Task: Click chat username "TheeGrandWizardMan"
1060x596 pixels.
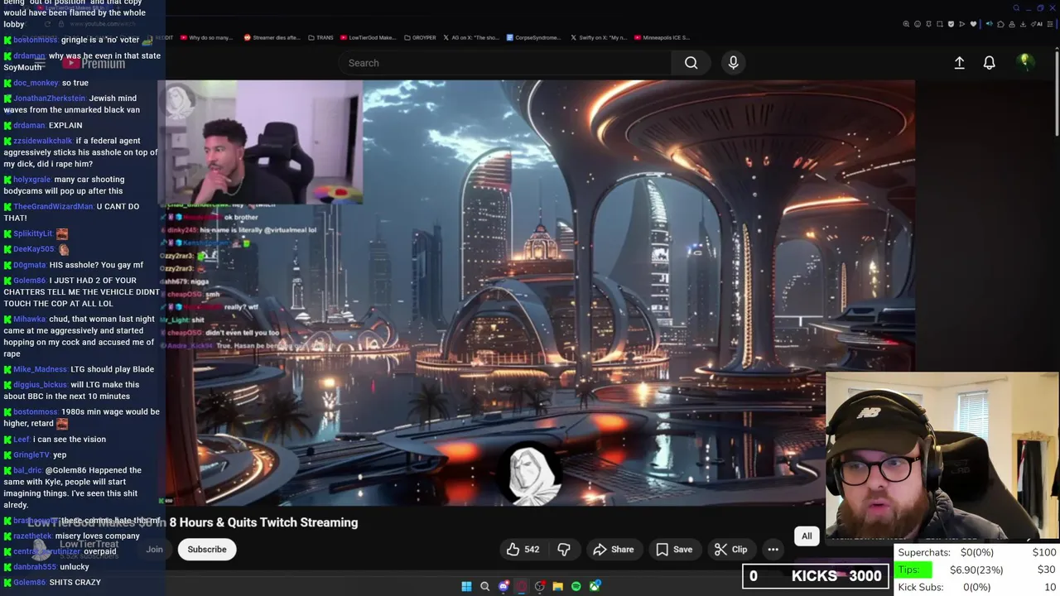Action: (x=53, y=206)
